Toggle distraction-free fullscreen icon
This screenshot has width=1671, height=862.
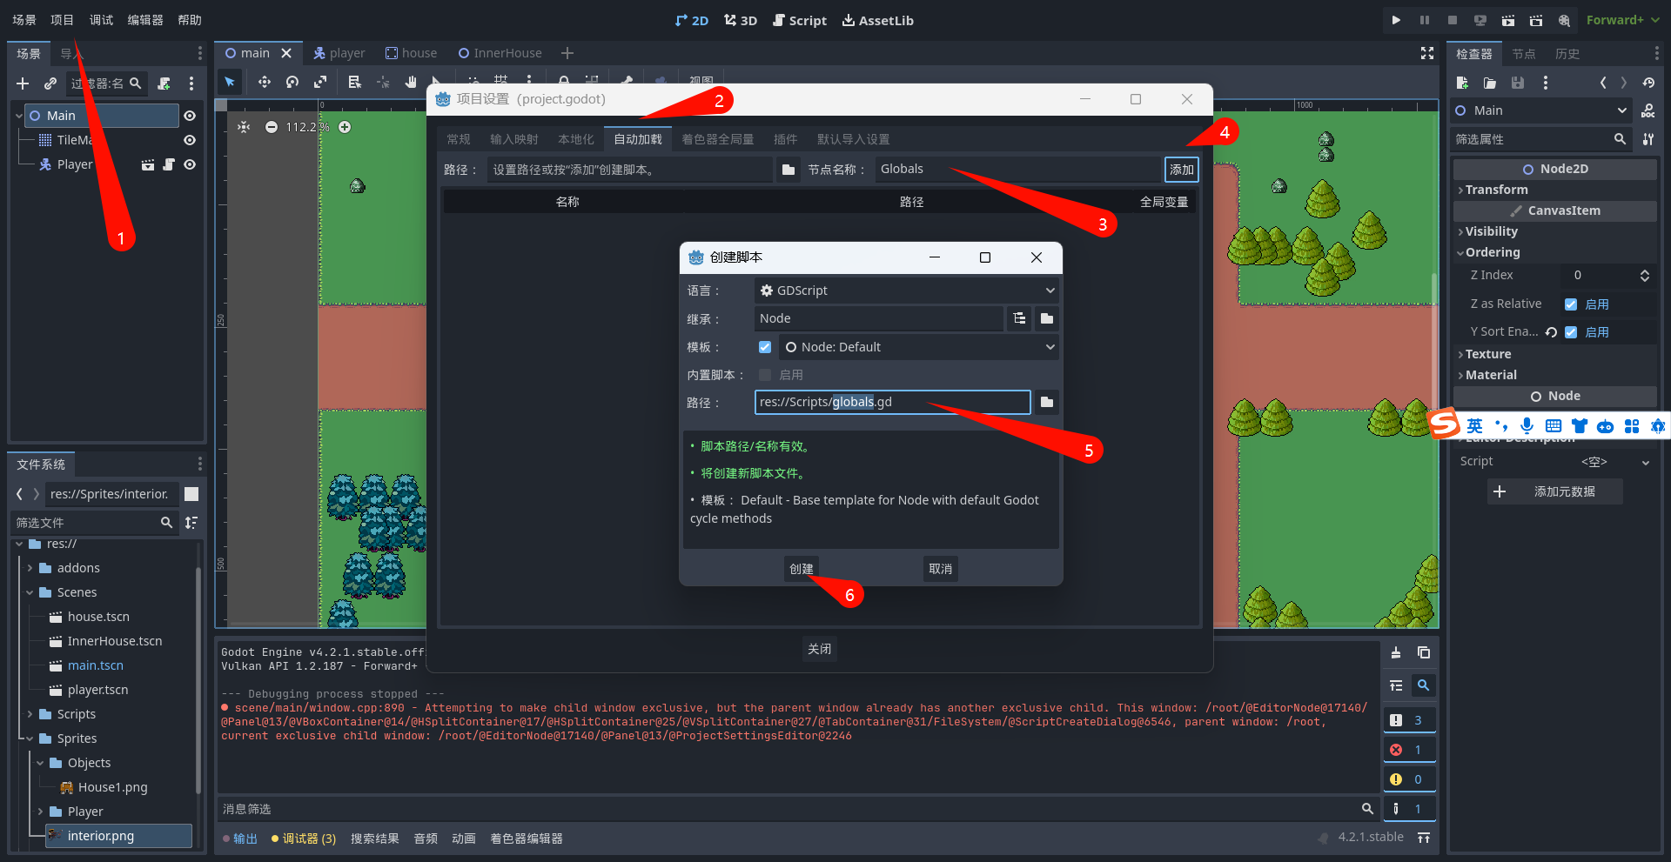[x=1427, y=53]
